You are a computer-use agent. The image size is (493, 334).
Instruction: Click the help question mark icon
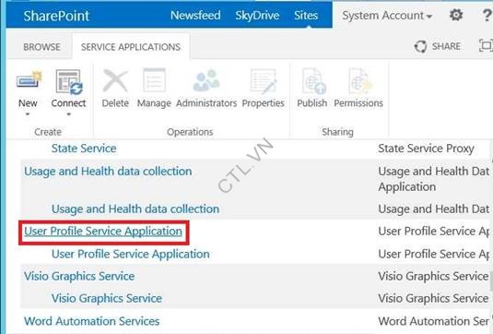[487, 15]
